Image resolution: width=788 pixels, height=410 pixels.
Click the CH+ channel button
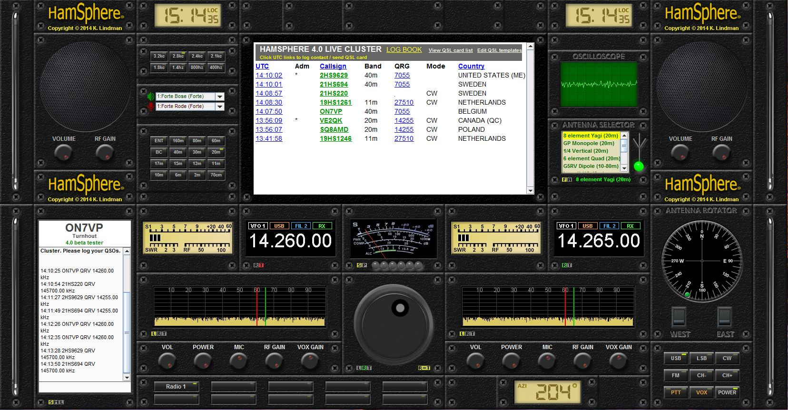[x=727, y=375]
